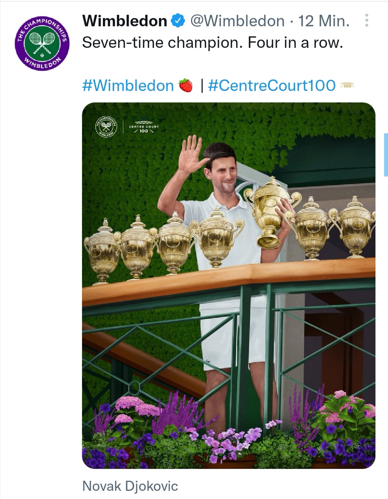
Task: Open the Wimbledon profile avatar logo
Action: click(42, 43)
